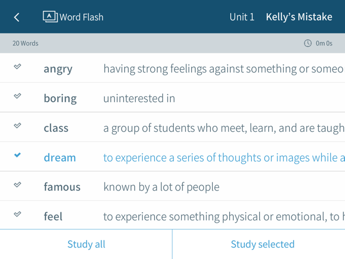Image resolution: width=345 pixels, height=259 pixels.
Task: Toggle the checkmark for angry
Action: click(17, 67)
